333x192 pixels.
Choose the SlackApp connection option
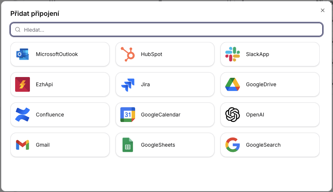(270, 54)
